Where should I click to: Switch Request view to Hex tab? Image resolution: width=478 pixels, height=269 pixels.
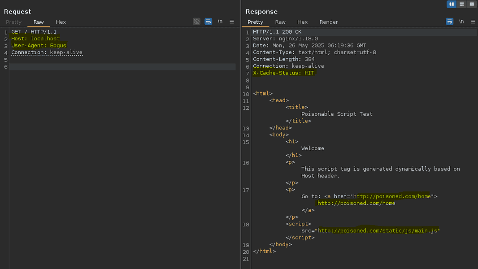61,22
